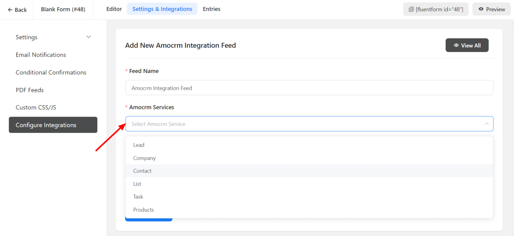The image size is (514, 236).
Task: Select Lead from the Amocrm services list
Action: pos(139,145)
